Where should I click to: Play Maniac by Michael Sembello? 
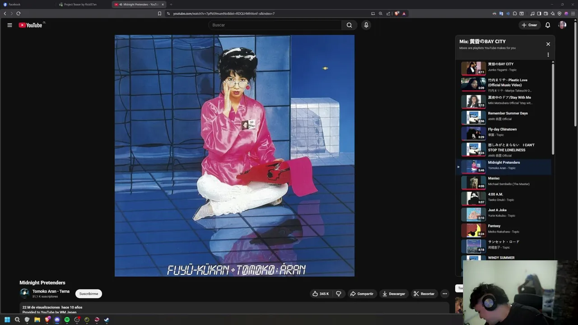point(506,182)
